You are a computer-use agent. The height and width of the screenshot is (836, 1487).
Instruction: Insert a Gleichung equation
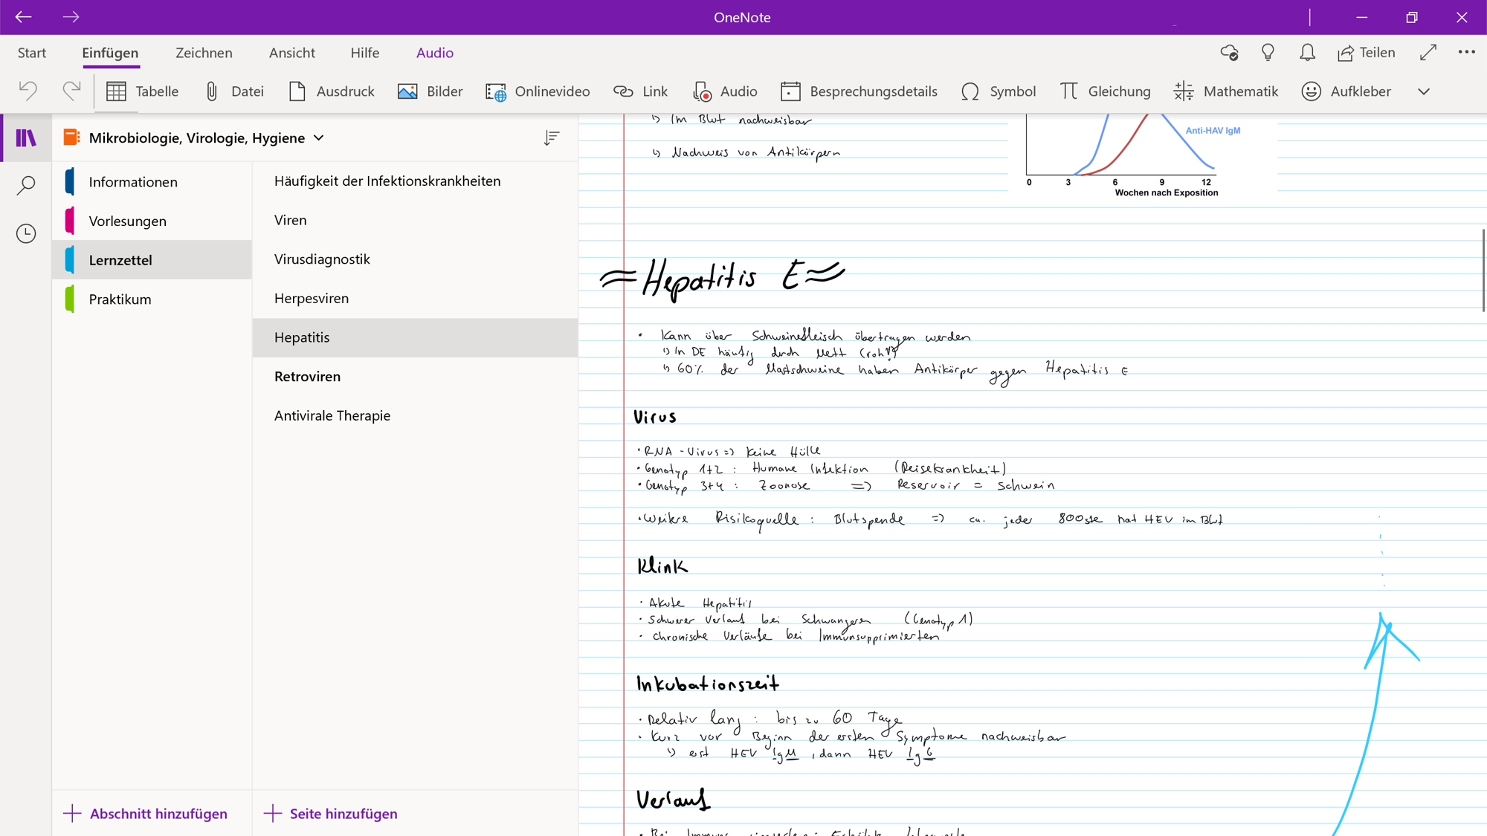(x=1105, y=91)
